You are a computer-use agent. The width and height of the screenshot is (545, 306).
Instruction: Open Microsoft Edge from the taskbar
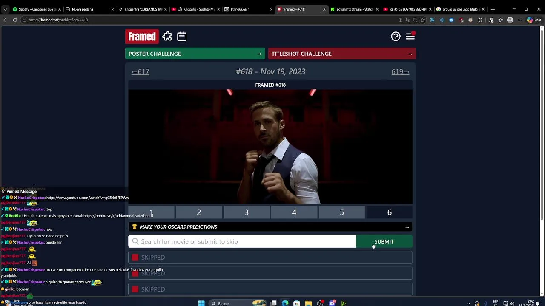pos(285,303)
